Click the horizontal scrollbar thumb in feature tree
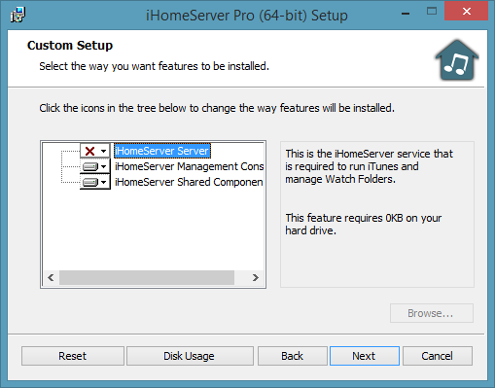 (147, 278)
